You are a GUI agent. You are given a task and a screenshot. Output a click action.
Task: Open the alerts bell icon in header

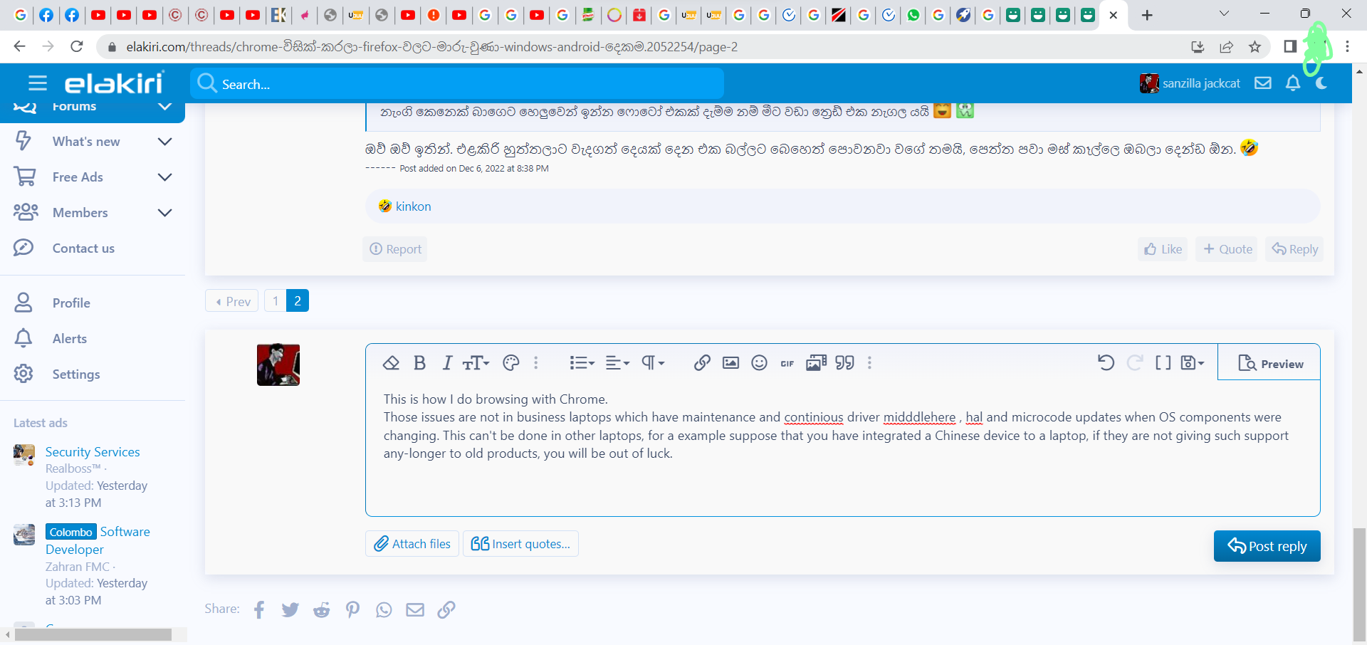pyautogui.click(x=1293, y=83)
